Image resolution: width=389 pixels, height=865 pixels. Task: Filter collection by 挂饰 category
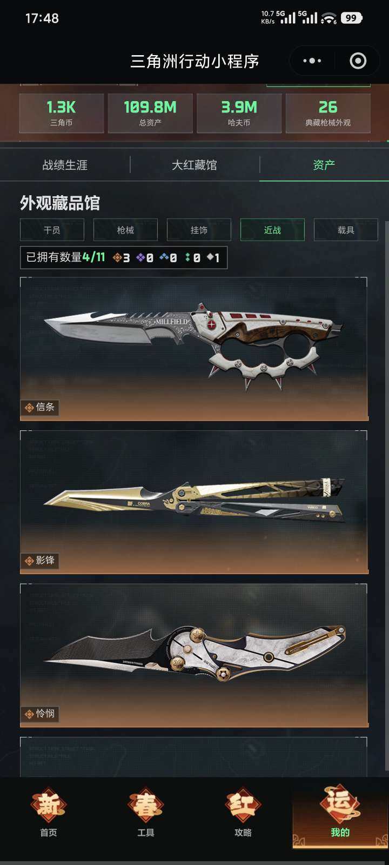[x=199, y=230]
